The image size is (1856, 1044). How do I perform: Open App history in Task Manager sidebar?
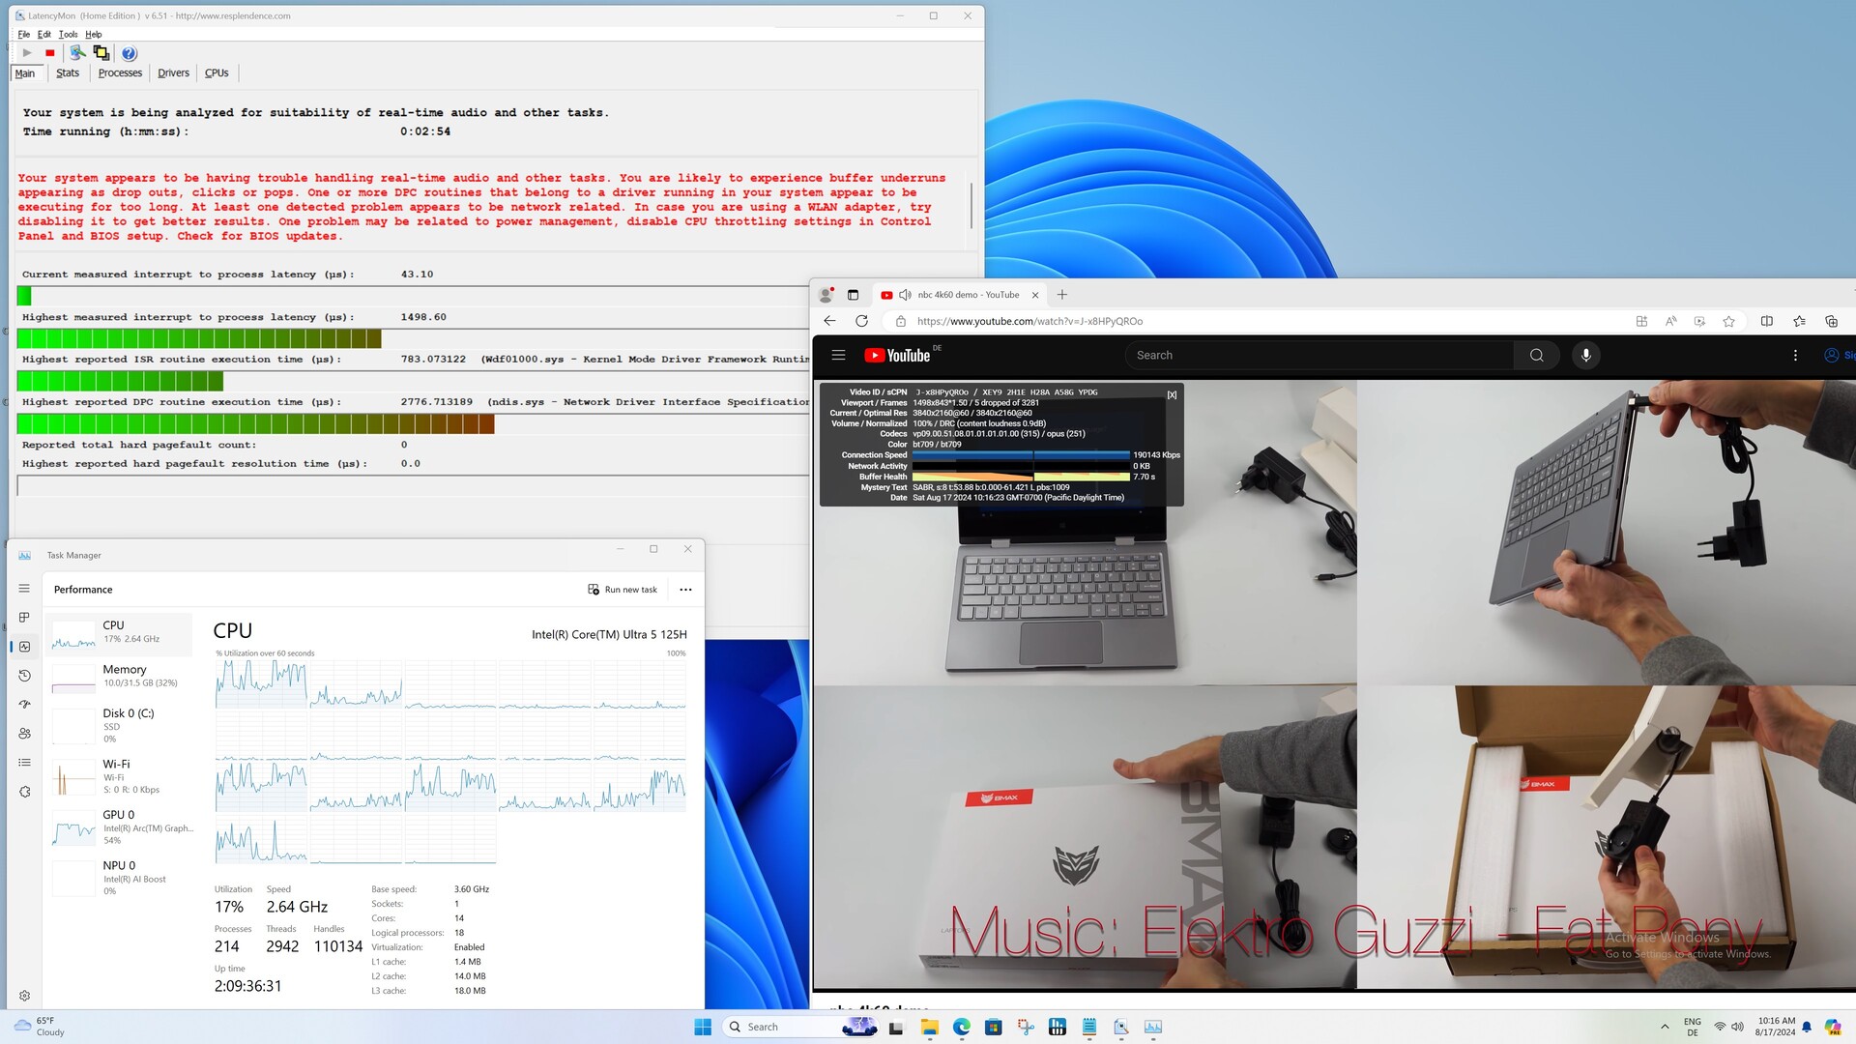click(24, 676)
